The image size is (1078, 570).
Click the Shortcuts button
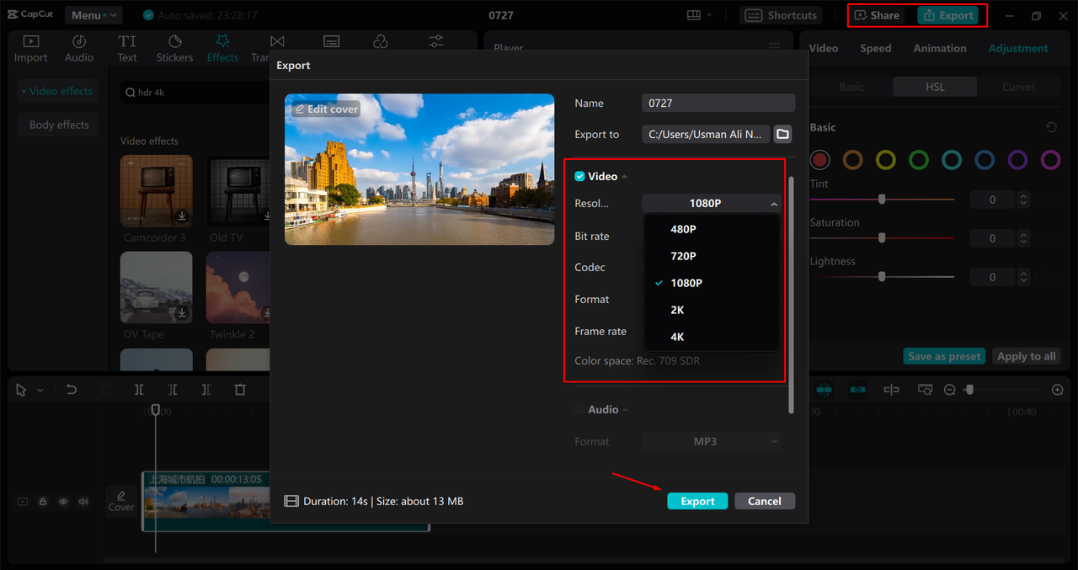[782, 15]
